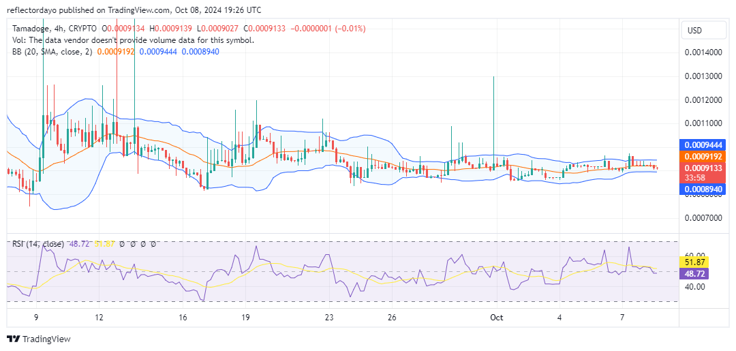Click the 0.0011000 price axis label
This screenshot has height=351, width=736.
(703, 123)
